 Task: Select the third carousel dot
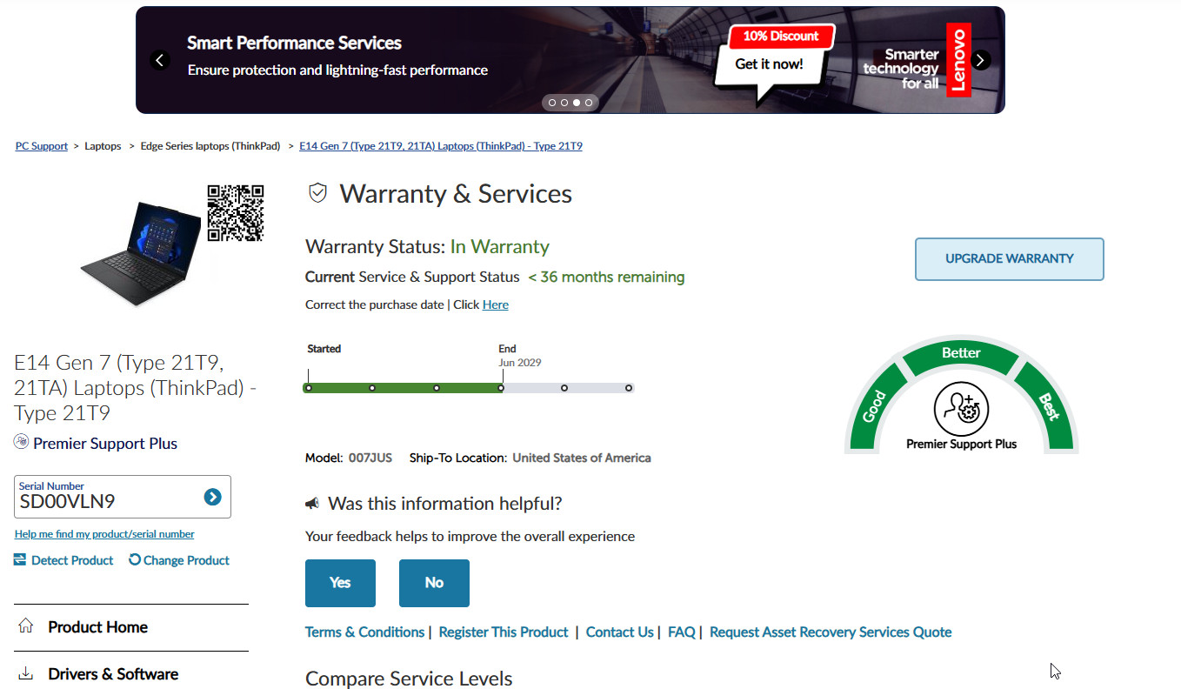[576, 103]
